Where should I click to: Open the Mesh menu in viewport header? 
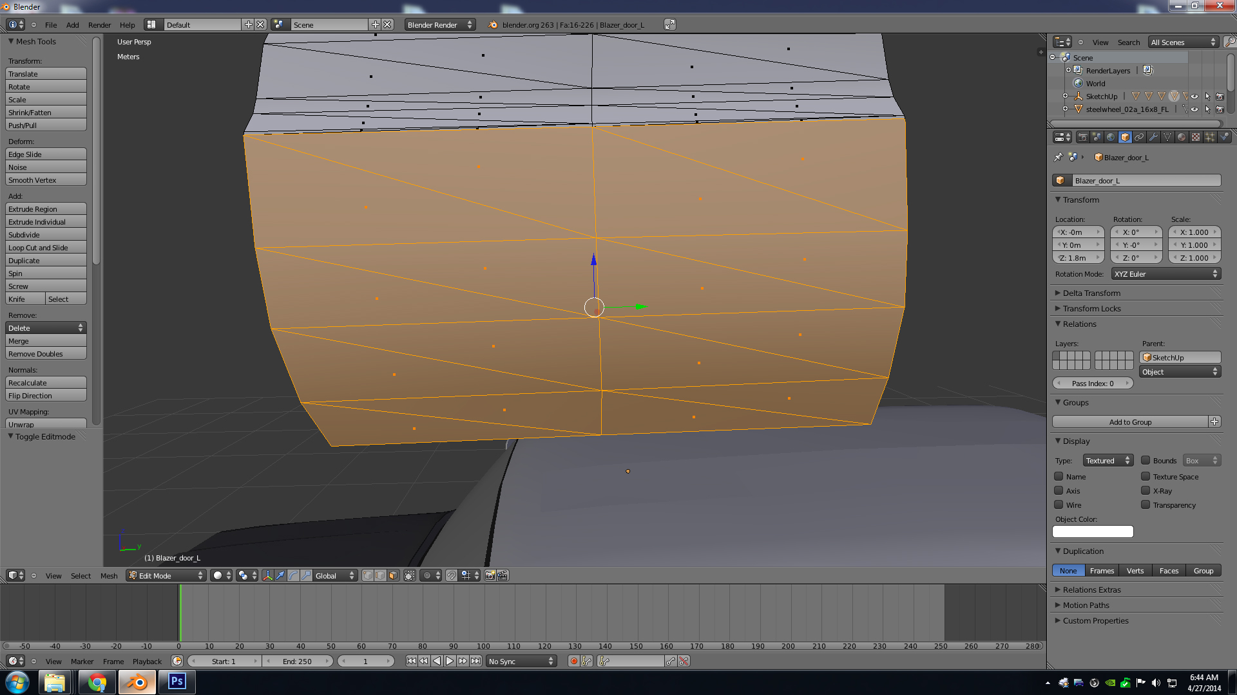pos(109,576)
